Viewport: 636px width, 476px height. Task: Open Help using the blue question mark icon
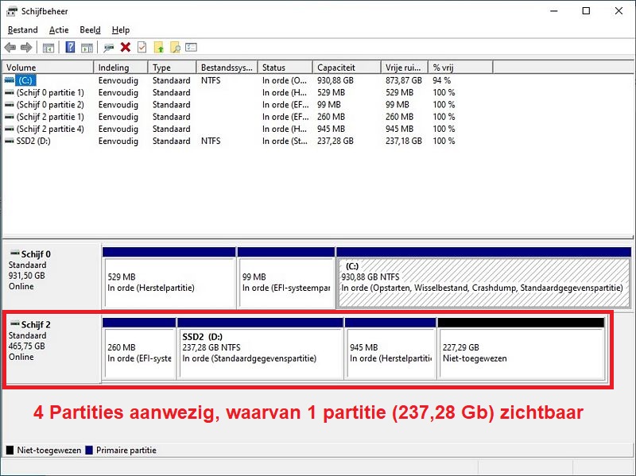tap(70, 47)
